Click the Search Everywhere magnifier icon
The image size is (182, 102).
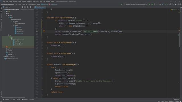(181, 4)
